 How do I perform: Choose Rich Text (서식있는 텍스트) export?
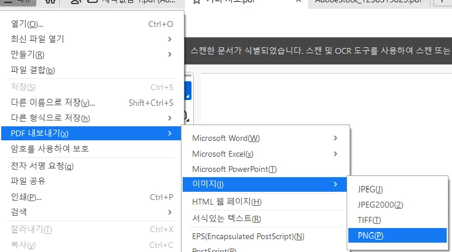coord(265,219)
